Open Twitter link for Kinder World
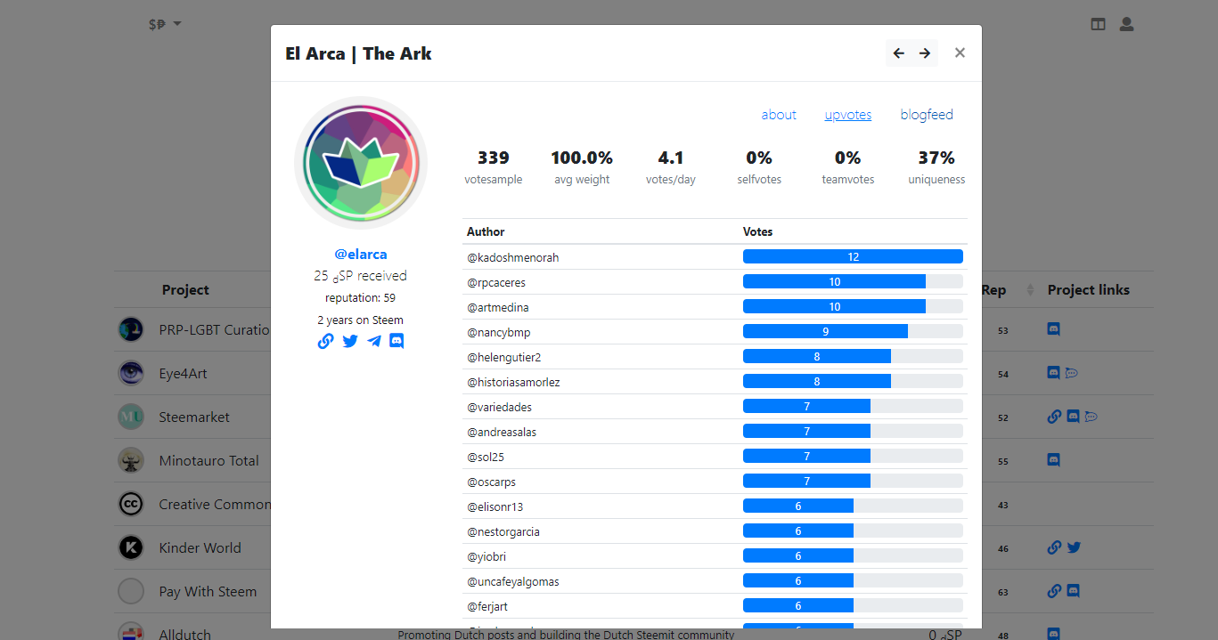Viewport: 1218px width, 640px height. coord(1074,547)
